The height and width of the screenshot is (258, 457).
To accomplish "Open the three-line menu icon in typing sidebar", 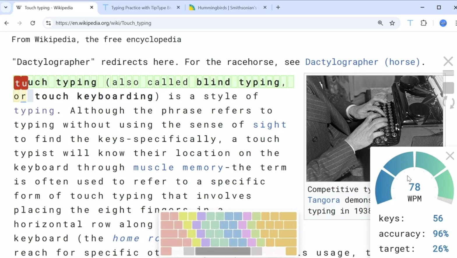I will pos(448,73).
